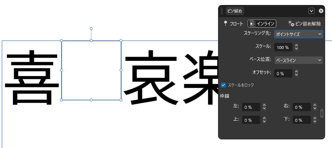Click the 右 border value field
This screenshot has height=148, width=332.
302,107
